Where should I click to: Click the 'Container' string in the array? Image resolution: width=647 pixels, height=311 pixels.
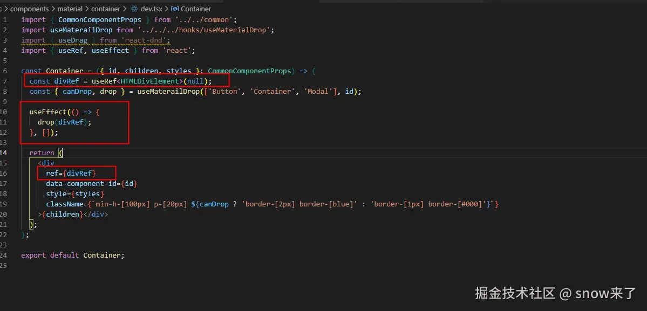[x=272, y=92]
